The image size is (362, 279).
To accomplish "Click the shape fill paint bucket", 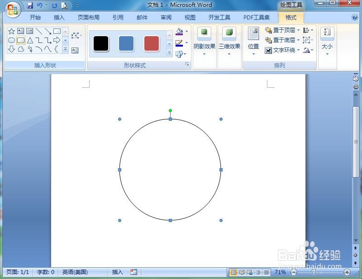I will [179, 31].
